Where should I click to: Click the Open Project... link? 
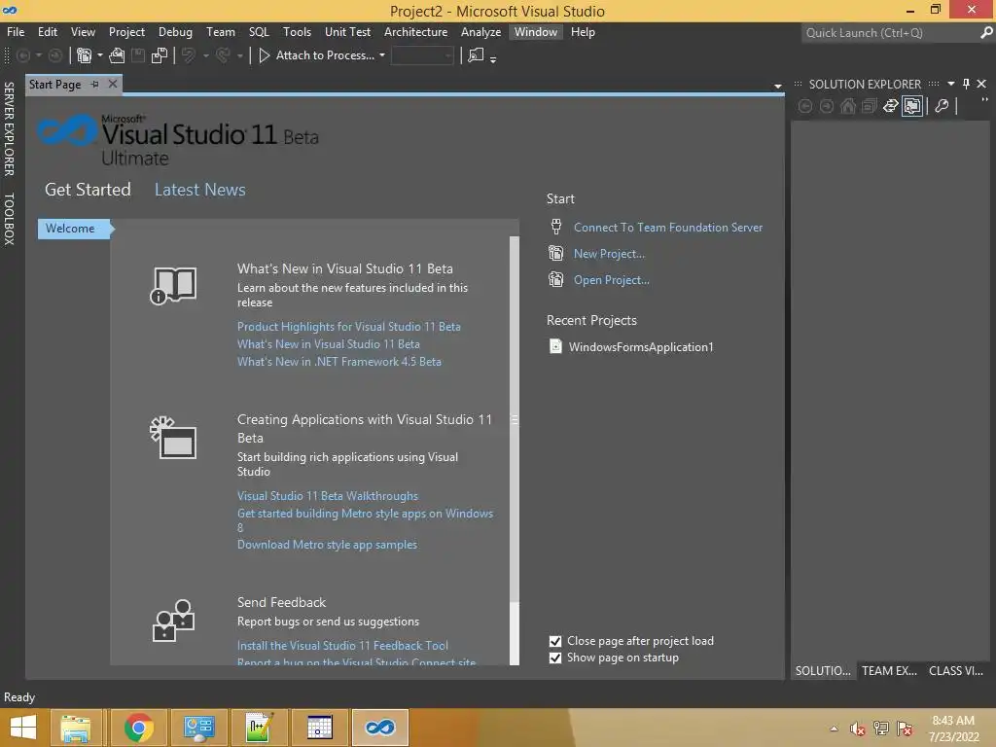(x=611, y=280)
